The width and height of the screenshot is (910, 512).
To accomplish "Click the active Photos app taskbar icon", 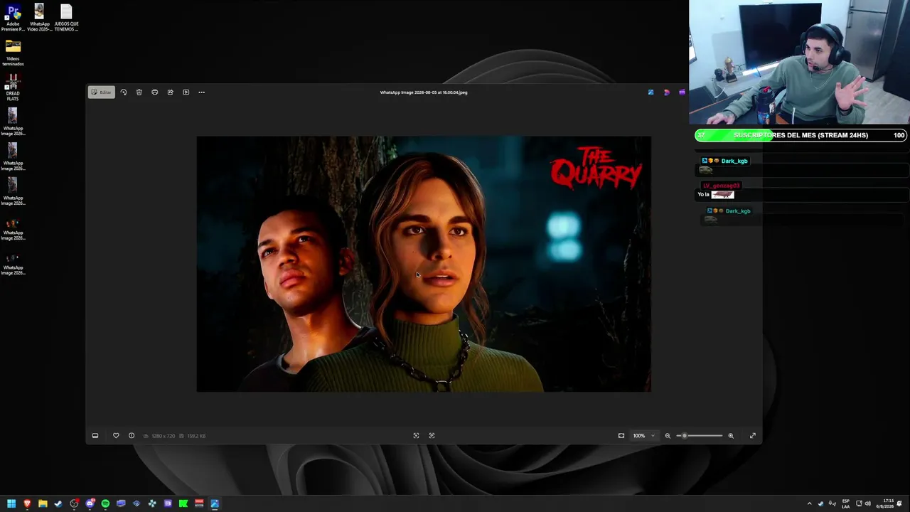I will tap(215, 504).
